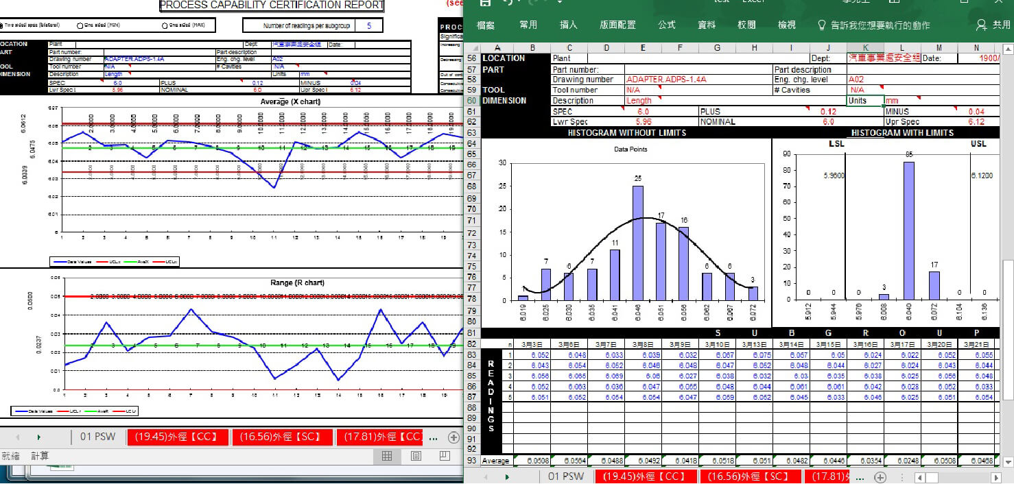Click the histogram bar labeled 85
The image size is (1014, 484).
[x=908, y=230]
